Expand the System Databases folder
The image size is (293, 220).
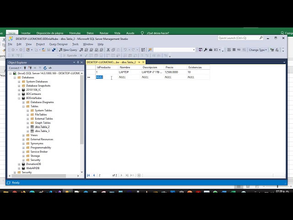(19, 82)
